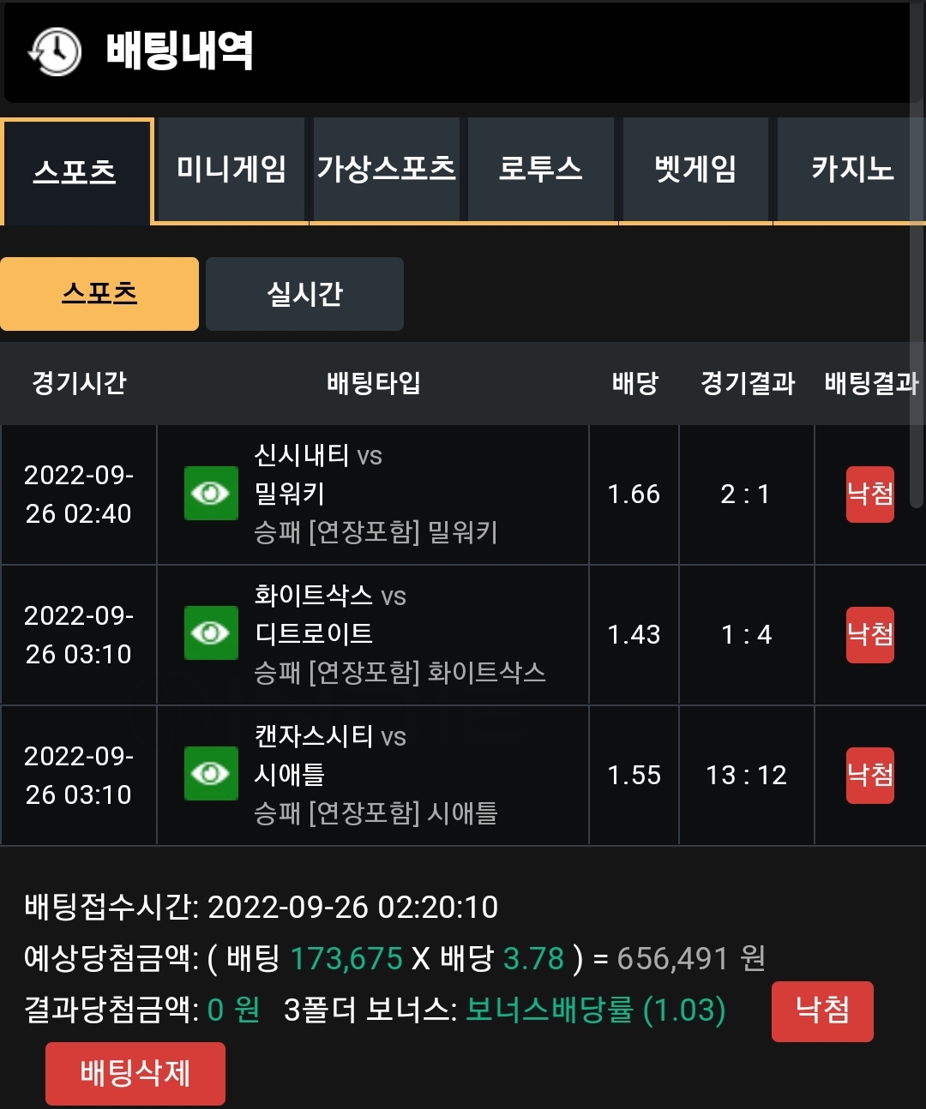The image size is (926, 1109).
Task: Open the 벳게임 tab
Action: [695, 170]
